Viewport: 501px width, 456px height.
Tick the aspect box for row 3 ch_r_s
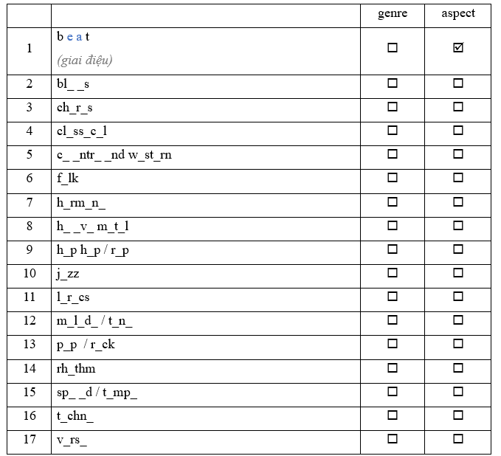tap(458, 107)
